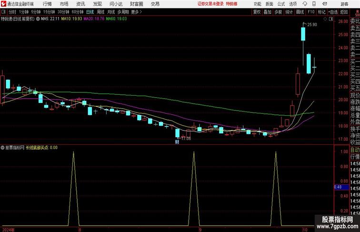The image size is (360, 232).
Task: Click the 叠加 overlay button
Action: [x=268, y=12]
